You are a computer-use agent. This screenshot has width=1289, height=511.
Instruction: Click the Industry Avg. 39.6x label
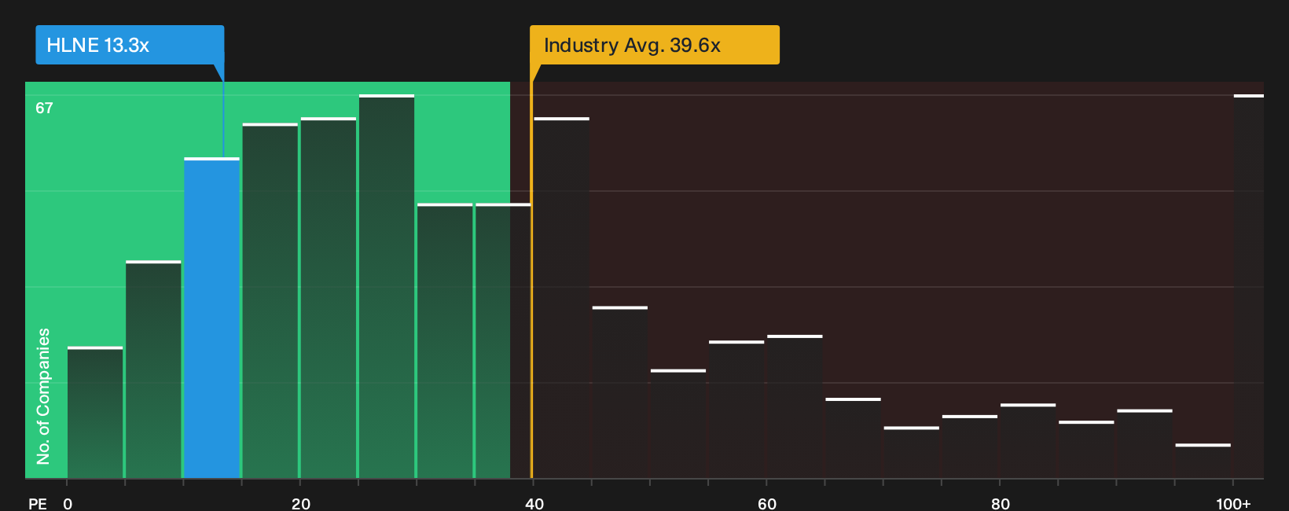[655, 45]
